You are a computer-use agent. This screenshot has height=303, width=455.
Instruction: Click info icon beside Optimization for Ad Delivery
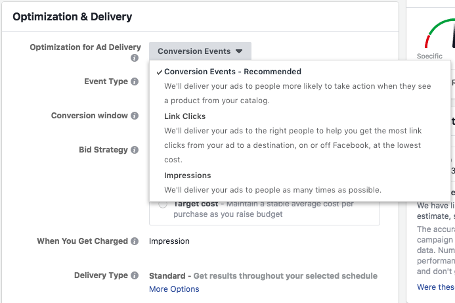coord(135,58)
